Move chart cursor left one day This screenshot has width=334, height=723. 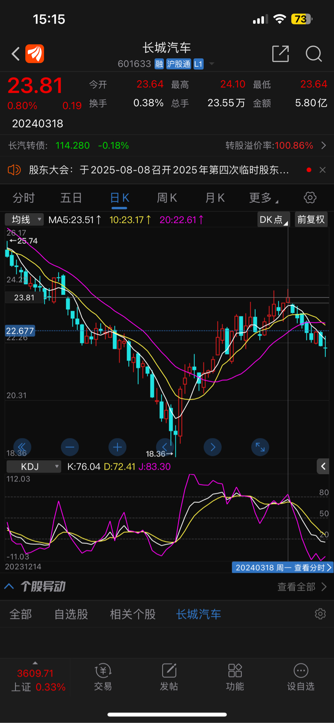(165, 447)
